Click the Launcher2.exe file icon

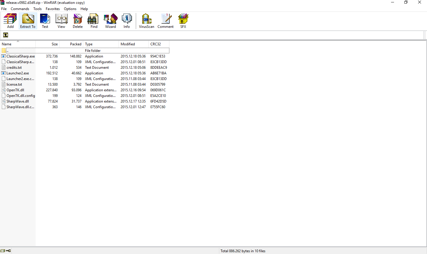pyautogui.click(x=4, y=73)
